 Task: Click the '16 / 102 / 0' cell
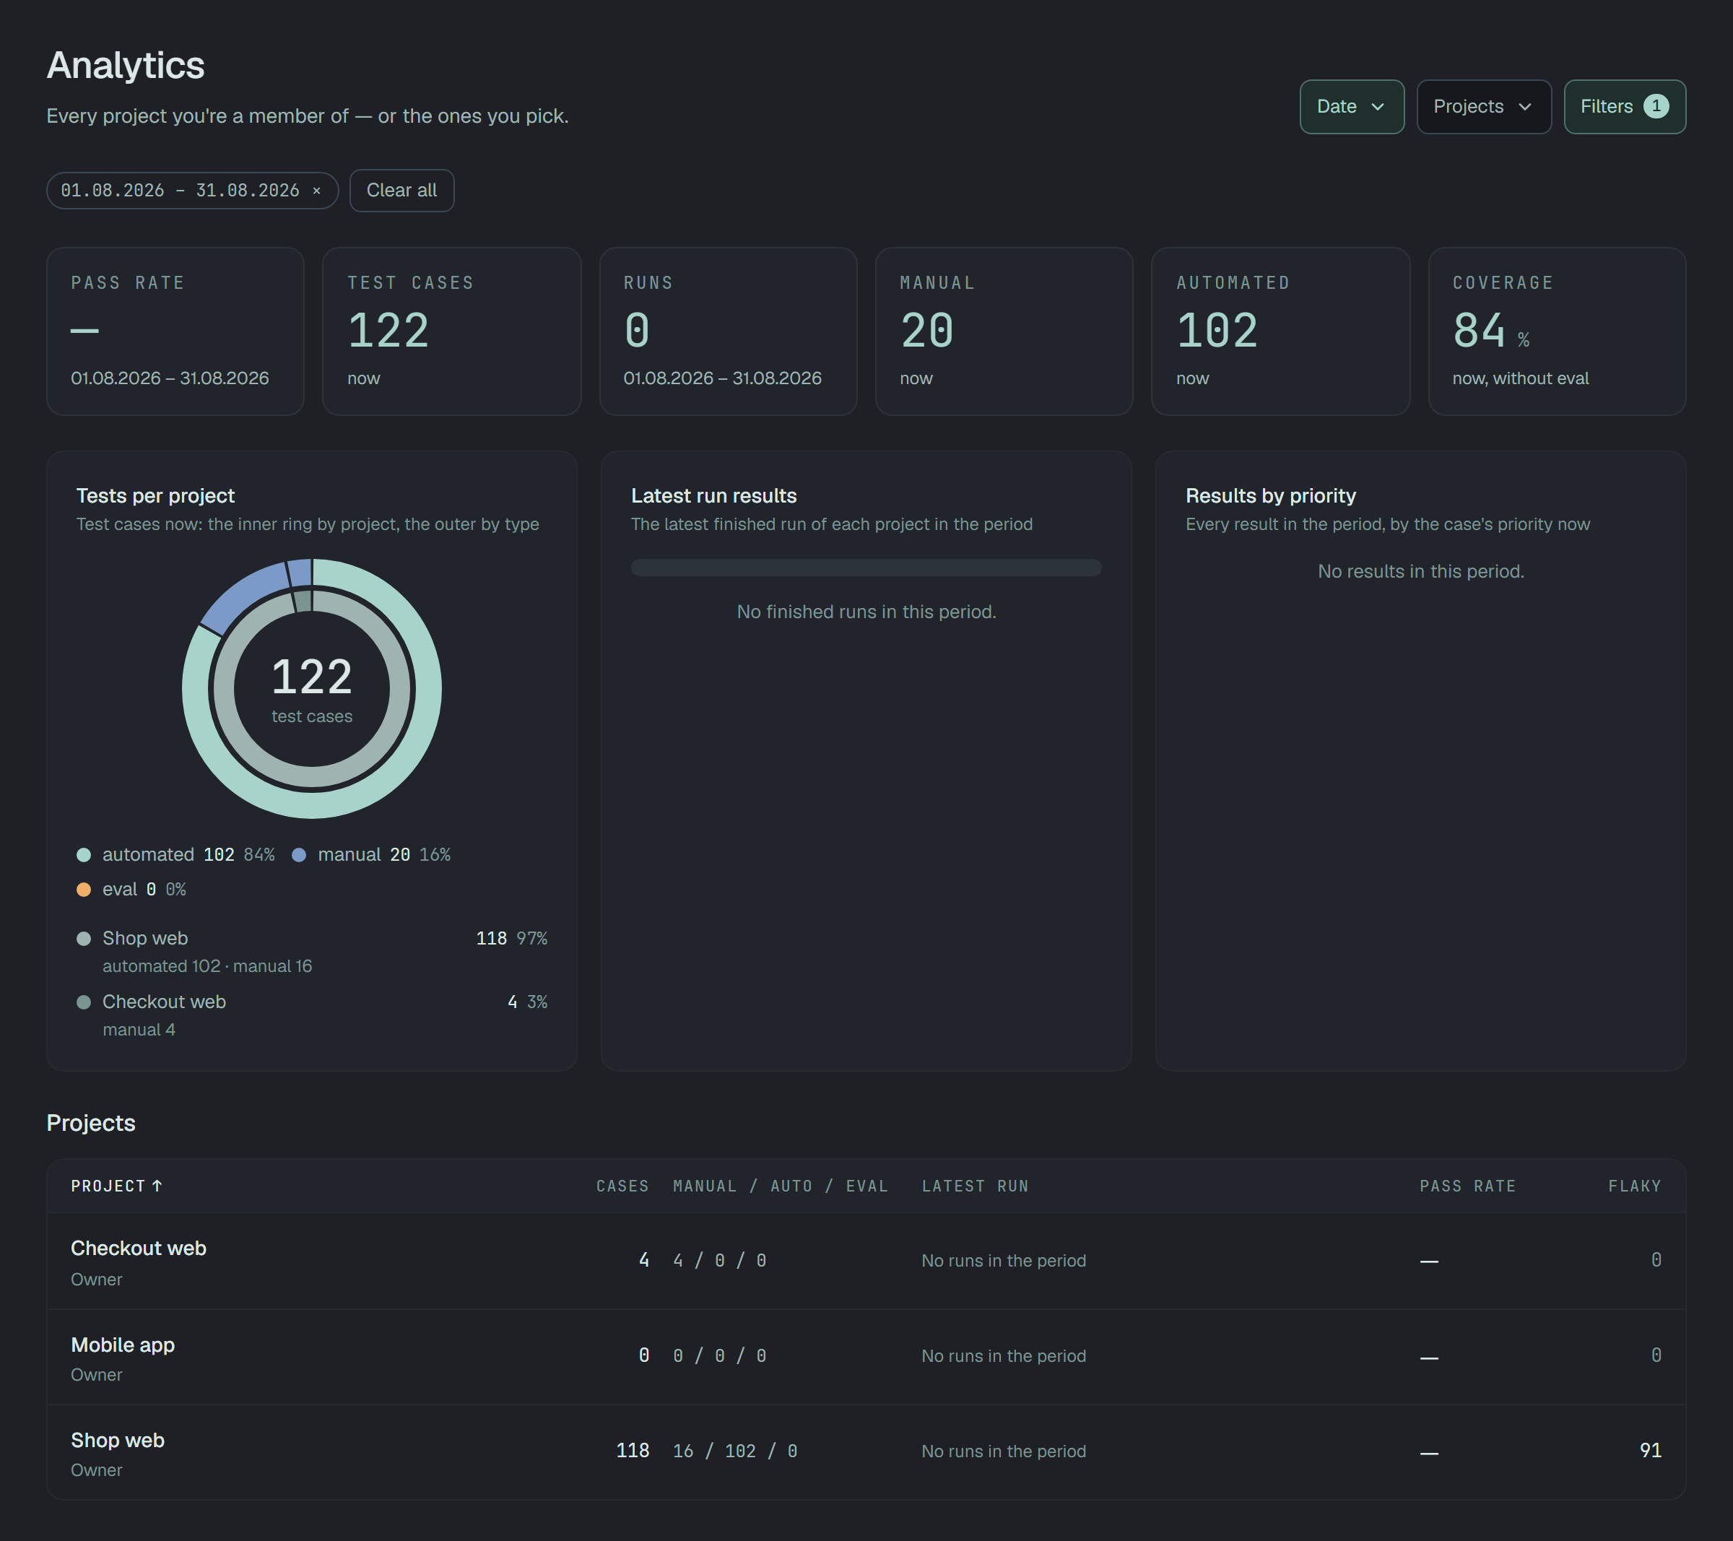click(x=735, y=1452)
